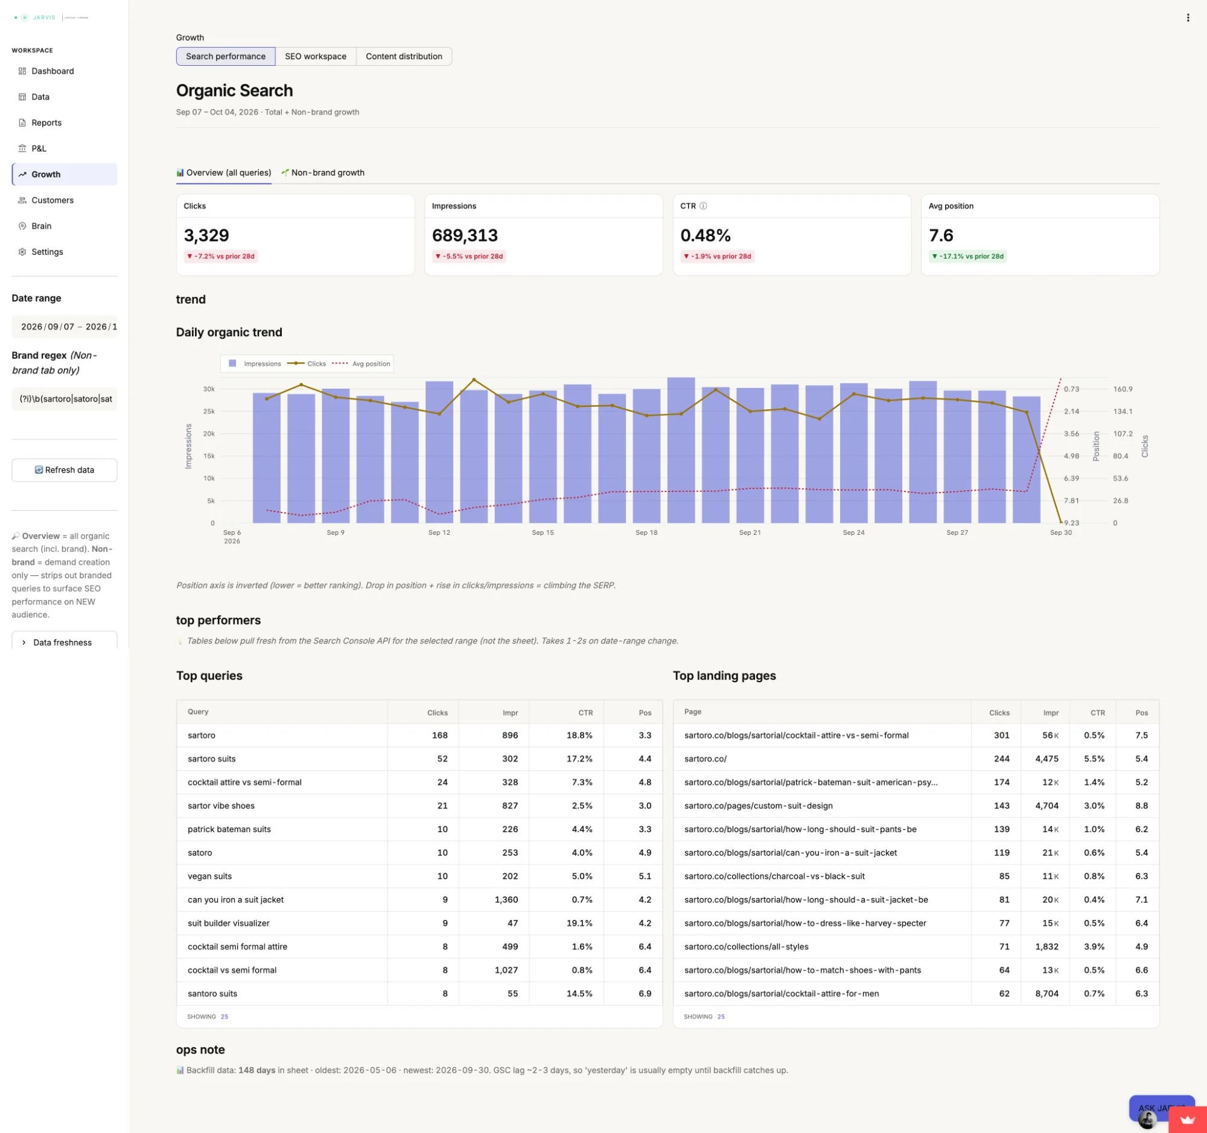Screen dimensions: 1207x1133
Task: Click the custom-suit-design page row
Action: [x=916, y=806]
